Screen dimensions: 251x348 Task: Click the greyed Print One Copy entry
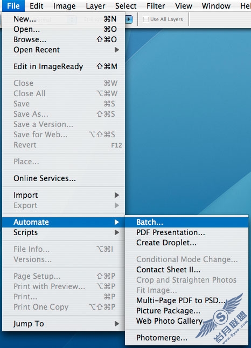coord(64,307)
